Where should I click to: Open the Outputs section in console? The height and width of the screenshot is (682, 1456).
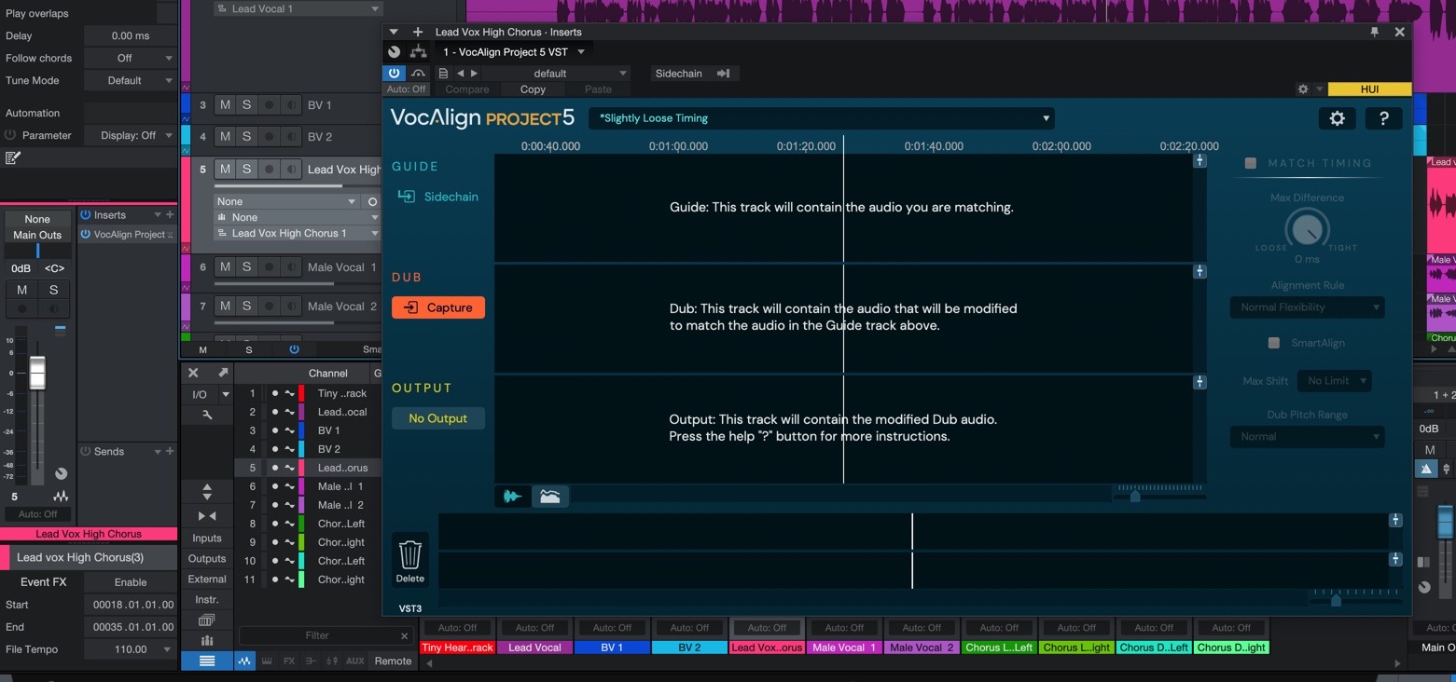(206, 559)
